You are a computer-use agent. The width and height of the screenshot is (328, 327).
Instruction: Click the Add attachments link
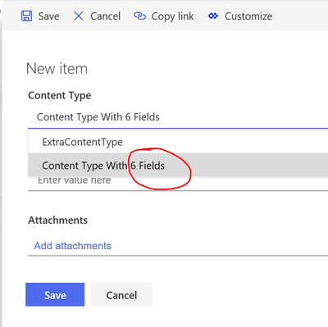click(x=72, y=246)
